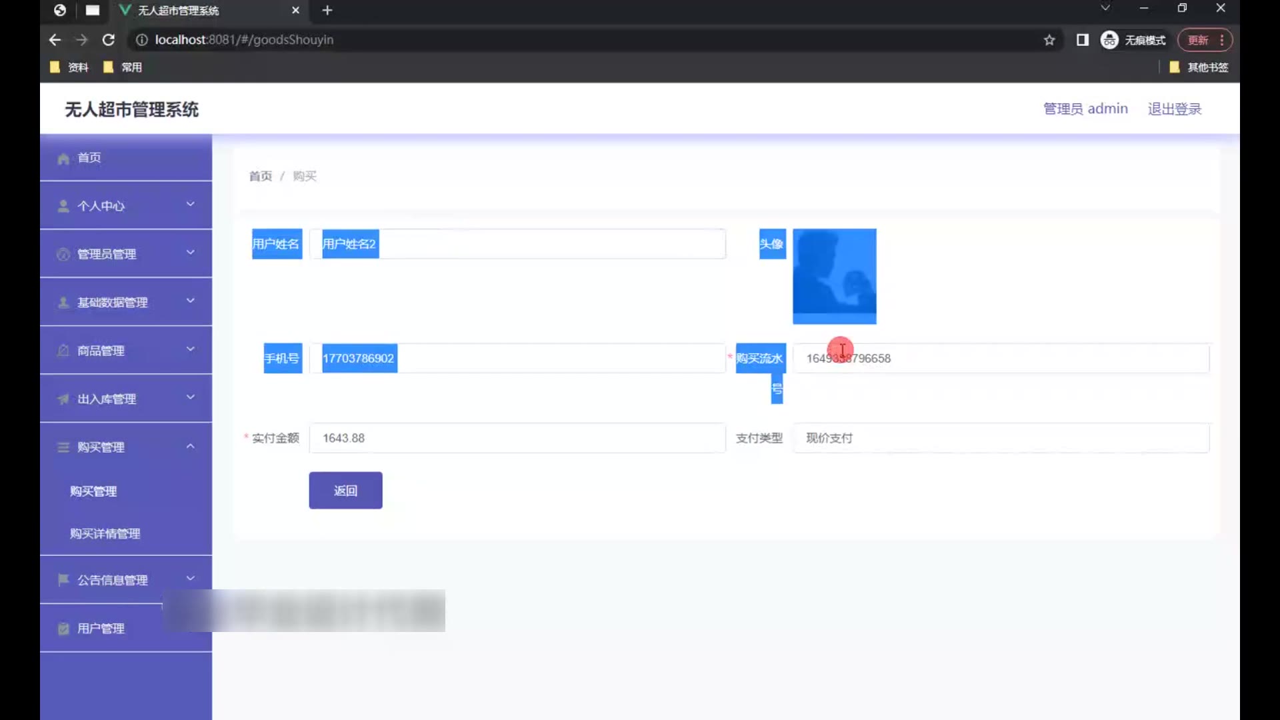The width and height of the screenshot is (1280, 720).
Task: Click the 首页 breadcrumb link
Action: [261, 176]
